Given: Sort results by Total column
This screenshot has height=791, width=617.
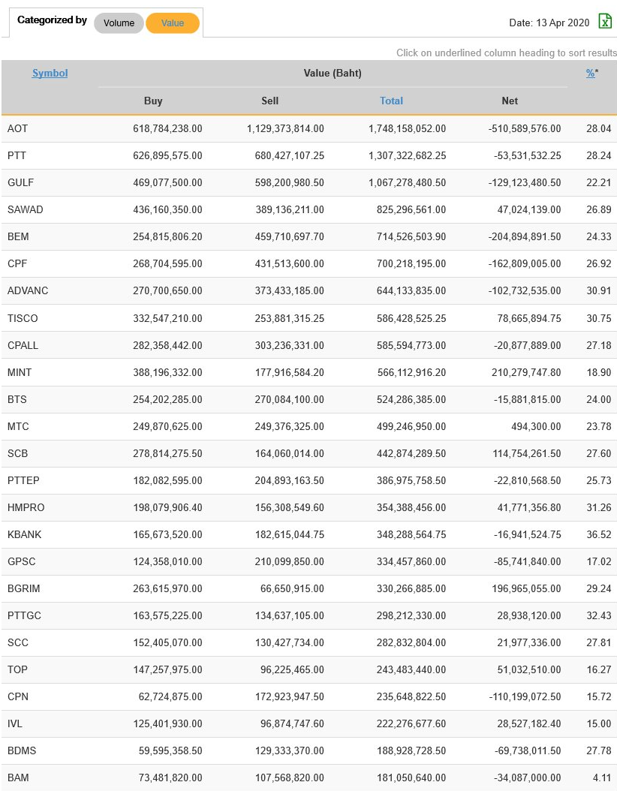Looking at the screenshot, I should pos(391,101).
